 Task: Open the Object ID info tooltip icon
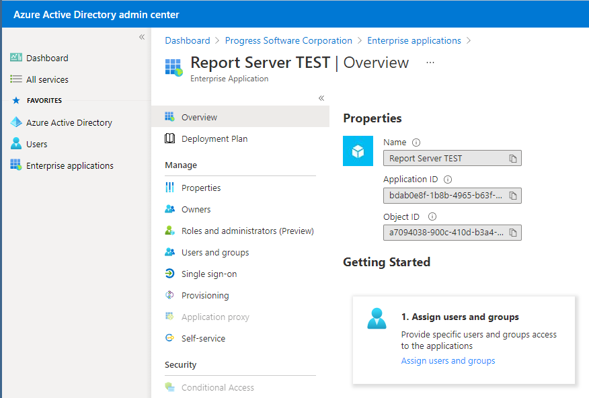click(x=432, y=216)
